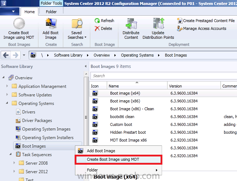Viewport: 237px width, 181px height.
Task: Select the Custom boot row
Action: 163,124
